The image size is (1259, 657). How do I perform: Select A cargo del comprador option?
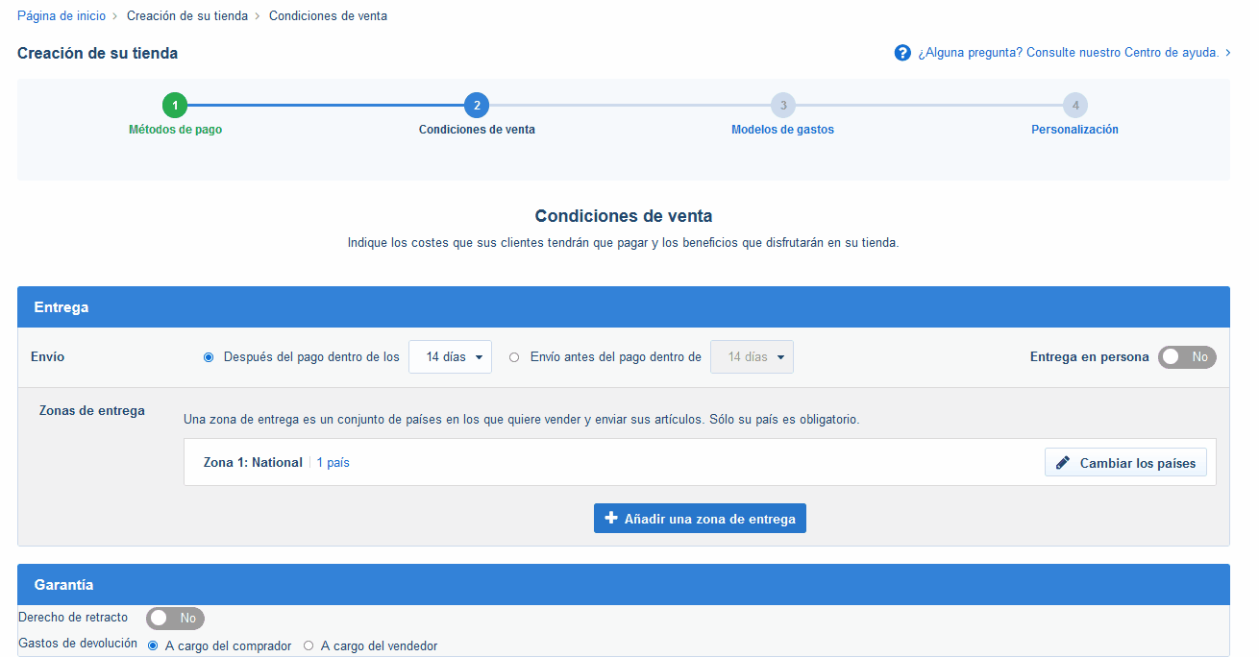click(x=153, y=646)
